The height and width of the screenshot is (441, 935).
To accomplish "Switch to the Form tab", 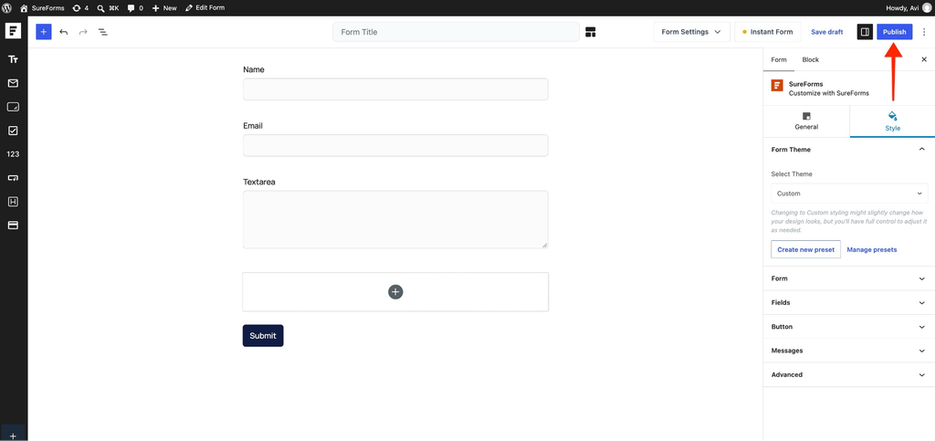I will pos(779,59).
